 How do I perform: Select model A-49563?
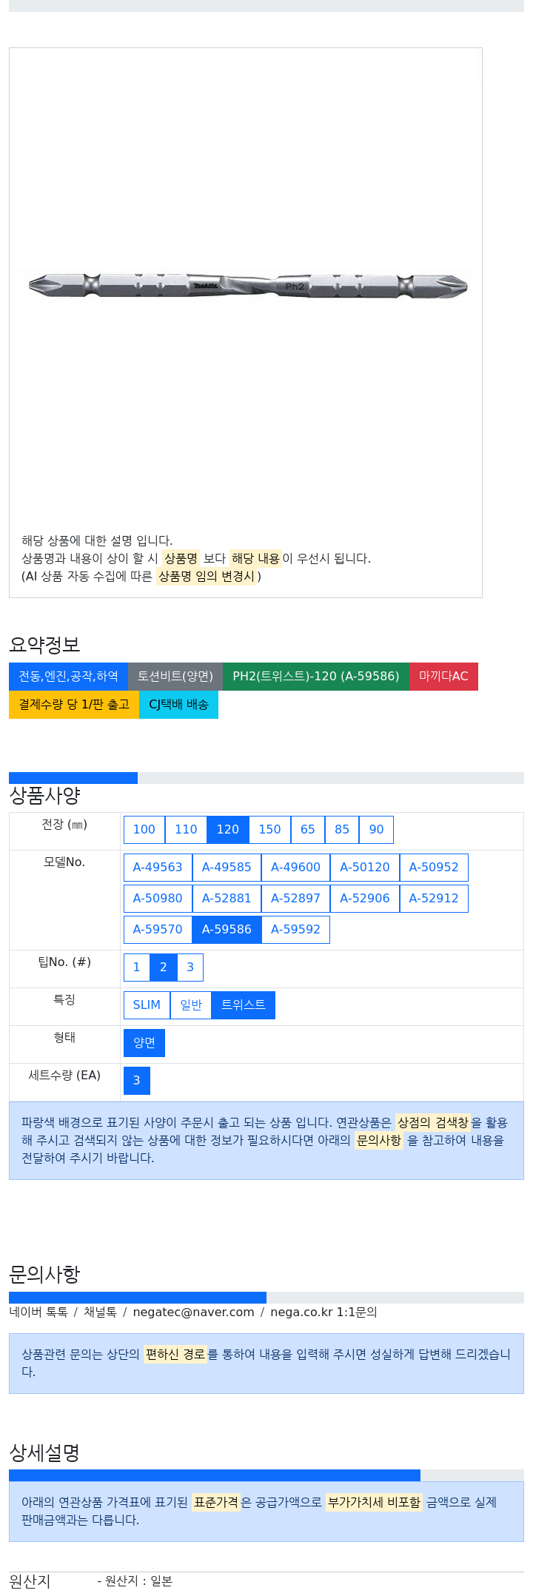(158, 868)
